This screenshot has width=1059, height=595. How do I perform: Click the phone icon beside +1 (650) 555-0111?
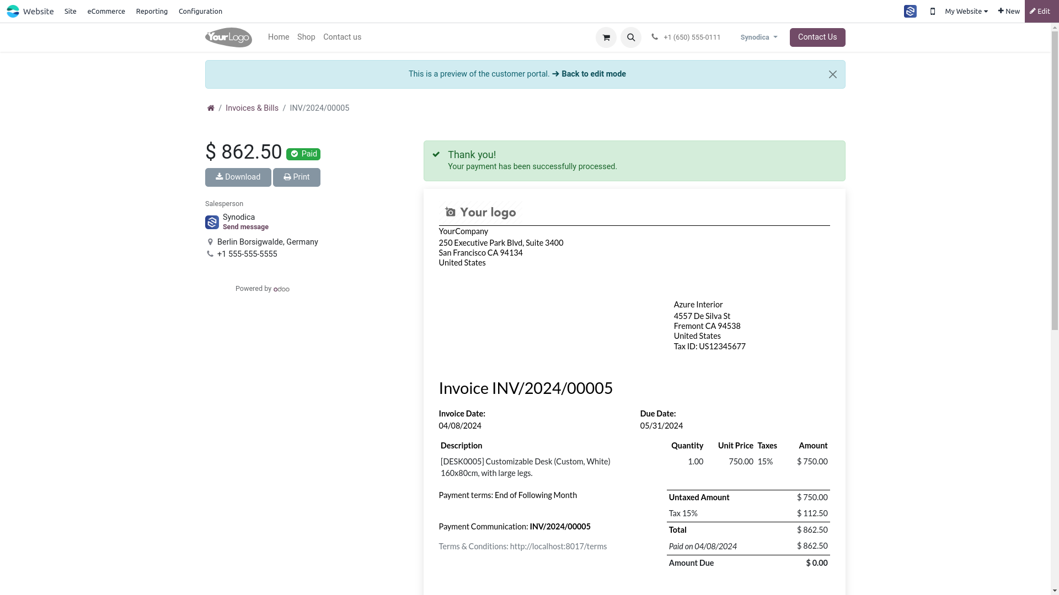[x=655, y=37]
